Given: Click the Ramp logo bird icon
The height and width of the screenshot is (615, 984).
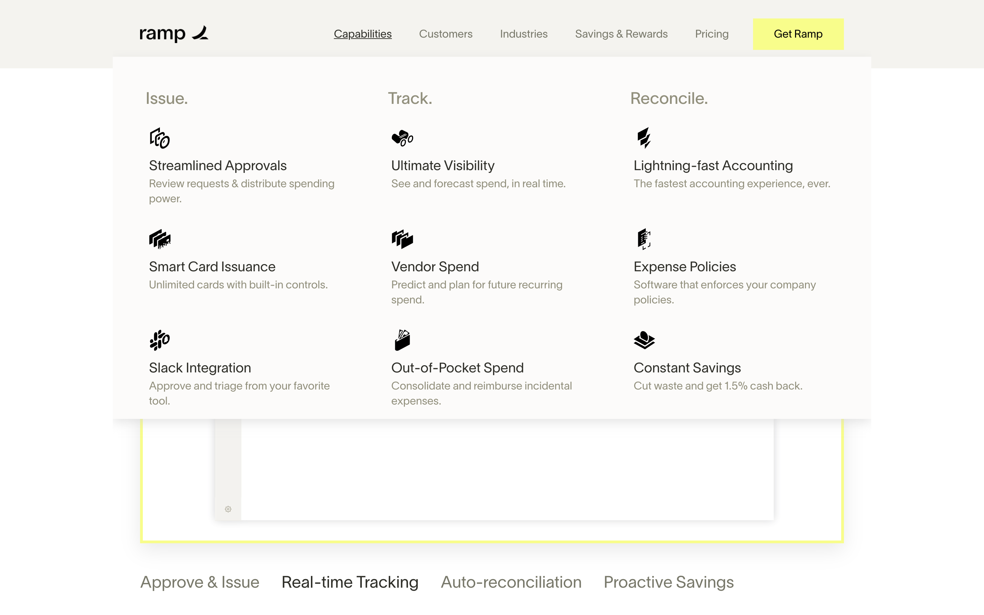Looking at the screenshot, I should tap(200, 33).
